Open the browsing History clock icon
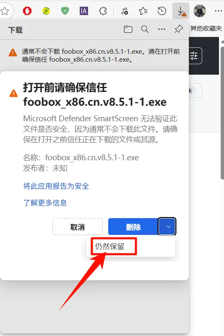The image size is (224, 336). pyautogui.click(x=162, y=11)
